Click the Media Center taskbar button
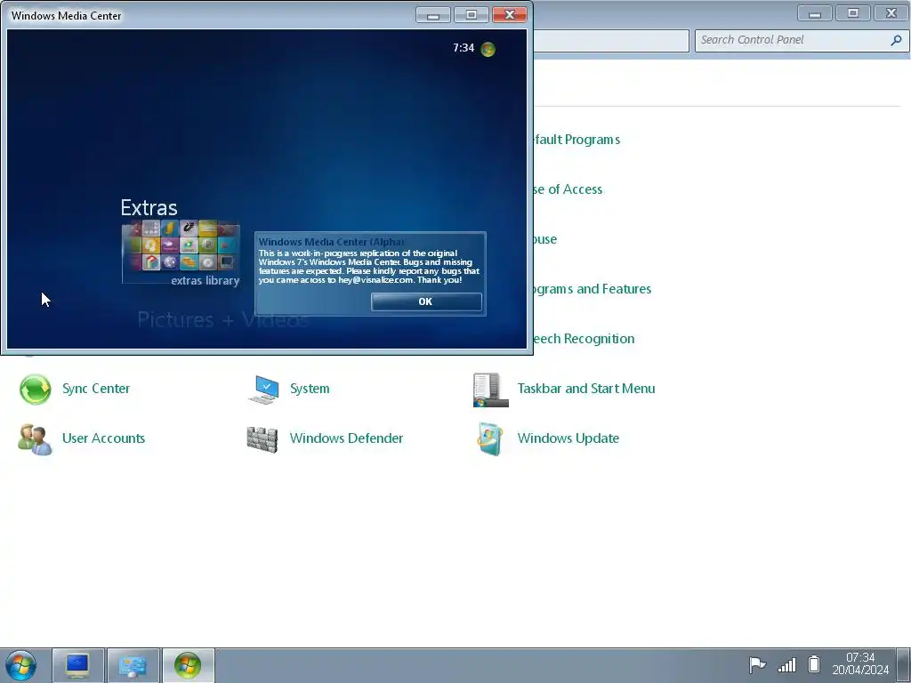Screen dimensions: 911x683 click(188, 665)
